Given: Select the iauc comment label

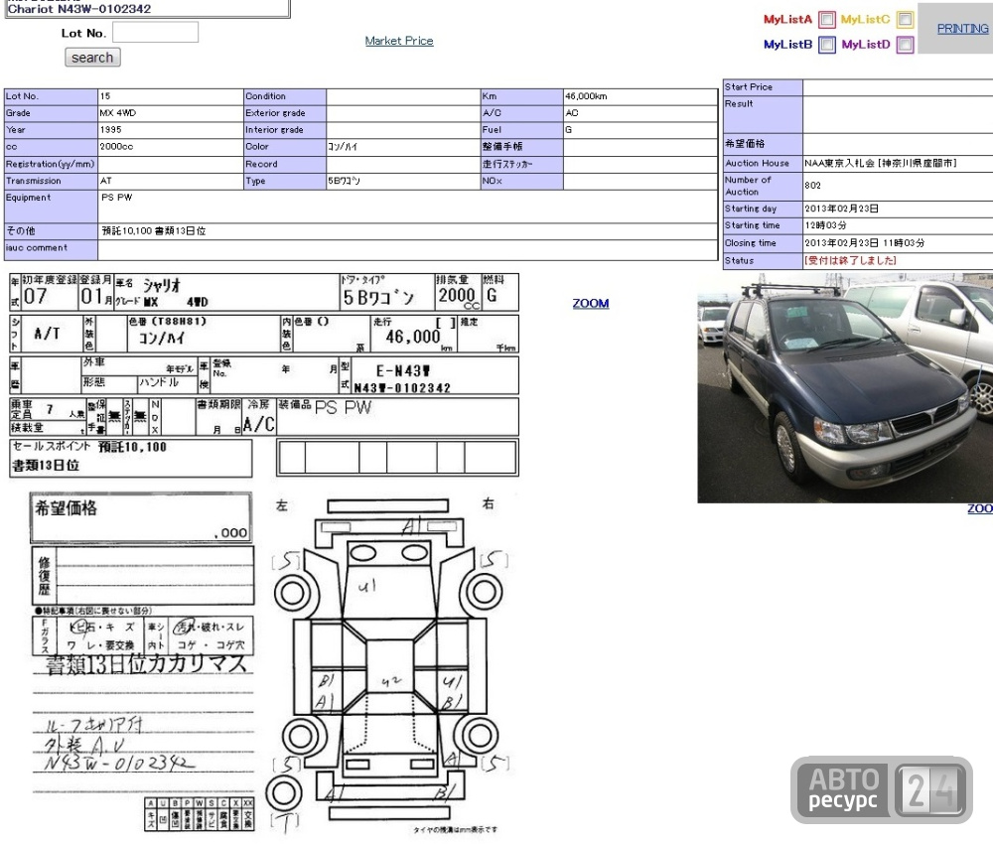Looking at the screenshot, I should (36, 247).
